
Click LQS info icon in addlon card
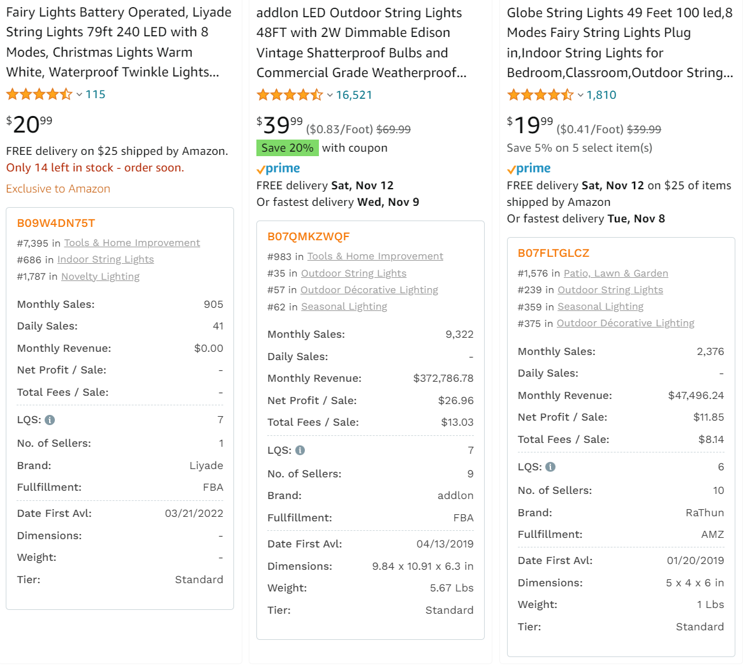pos(300,451)
